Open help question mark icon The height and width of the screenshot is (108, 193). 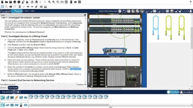tap(191, 2)
